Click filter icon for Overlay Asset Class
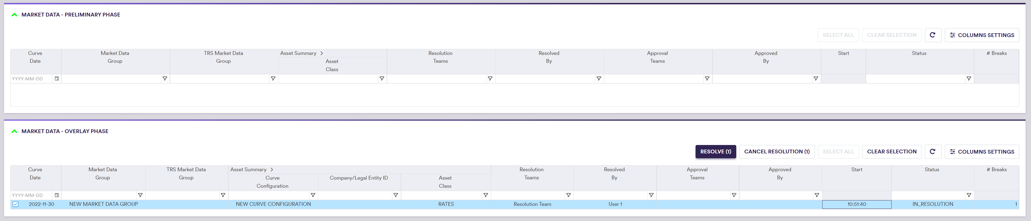The height and width of the screenshot is (221, 1031). pyautogui.click(x=485, y=195)
